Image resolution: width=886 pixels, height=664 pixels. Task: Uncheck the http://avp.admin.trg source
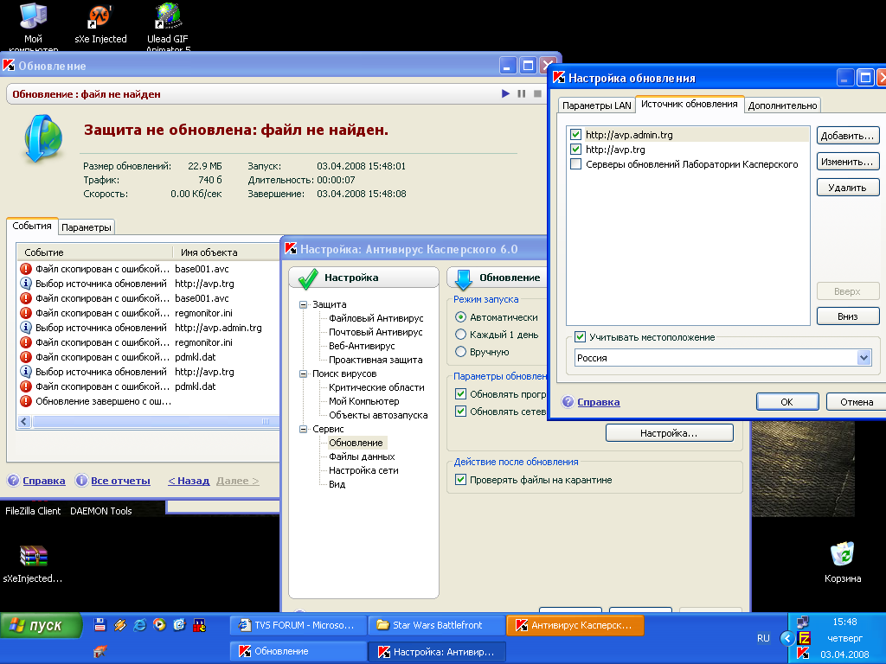click(575, 135)
